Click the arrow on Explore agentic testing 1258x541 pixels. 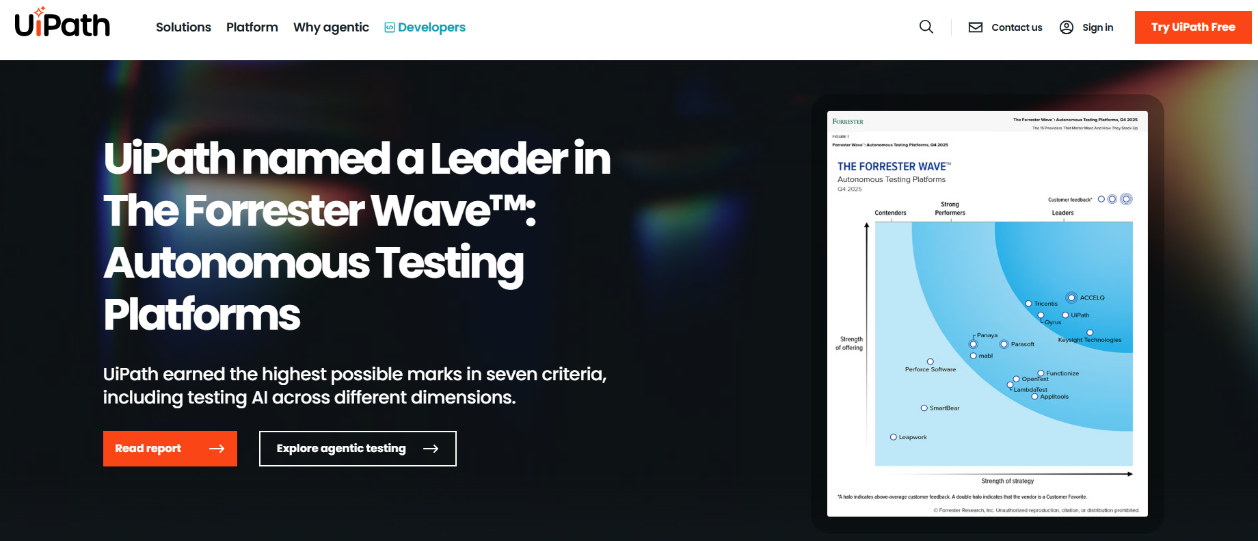[x=431, y=449]
